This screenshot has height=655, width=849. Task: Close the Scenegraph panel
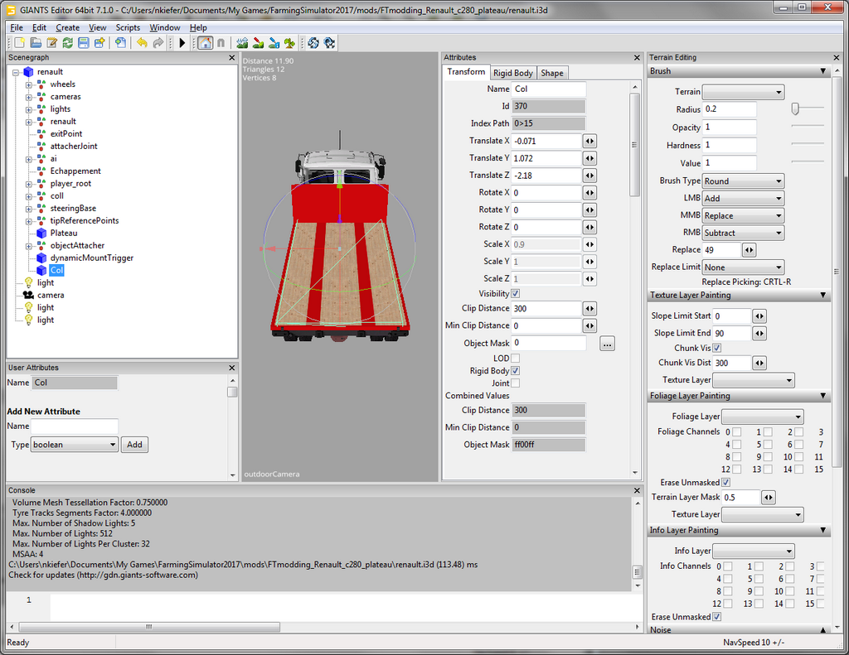tap(232, 57)
